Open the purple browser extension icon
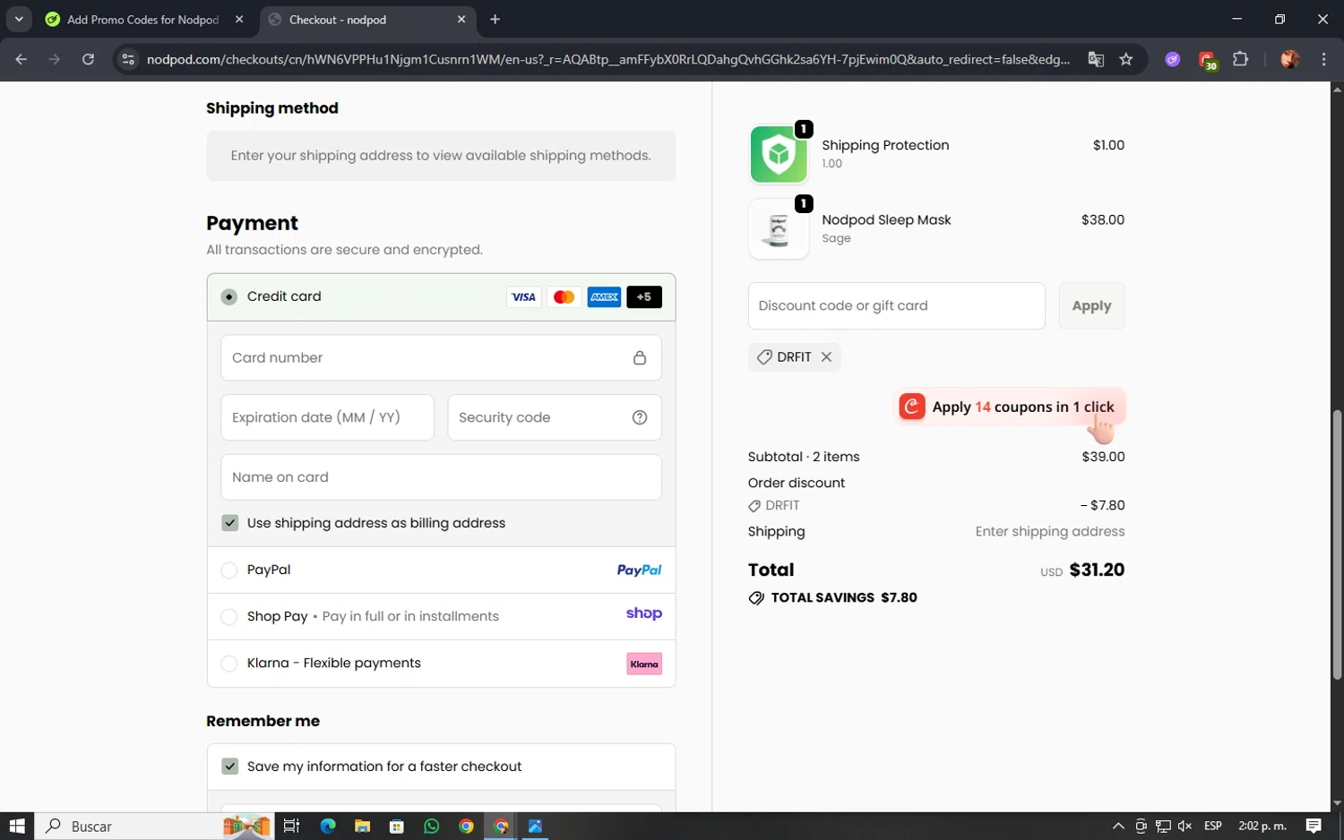Screen dimensions: 1344x840 pos(1172,59)
